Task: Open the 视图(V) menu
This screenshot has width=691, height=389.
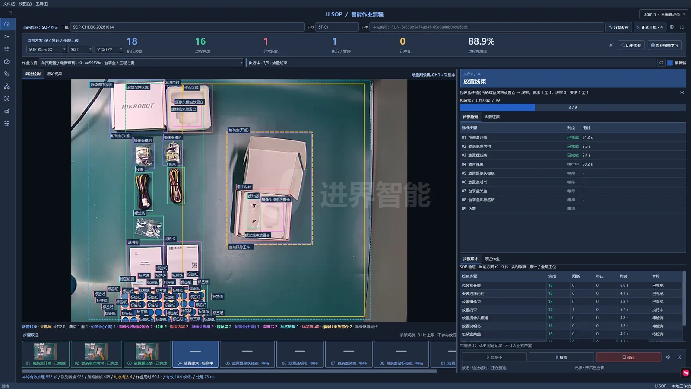Action: (x=25, y=3)
